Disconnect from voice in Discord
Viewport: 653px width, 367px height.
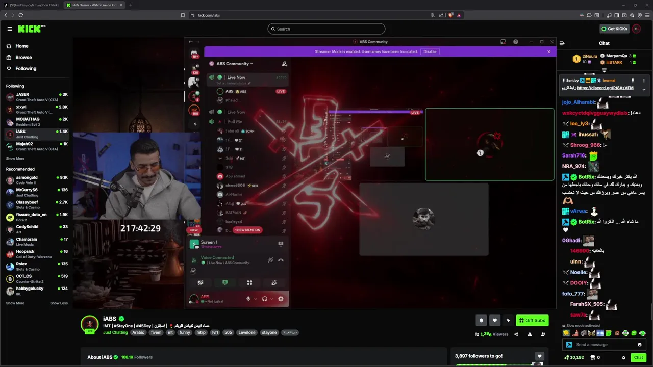pos(281,260)
